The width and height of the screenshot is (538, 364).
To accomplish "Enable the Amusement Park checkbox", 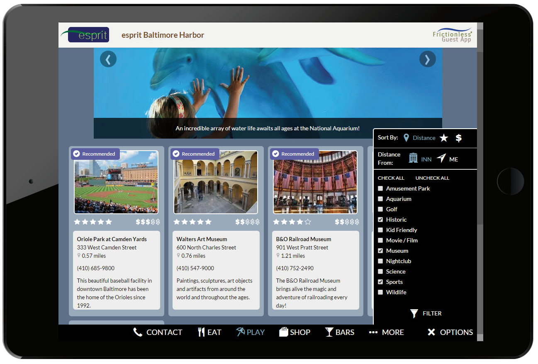I will (x=380, y=188).
